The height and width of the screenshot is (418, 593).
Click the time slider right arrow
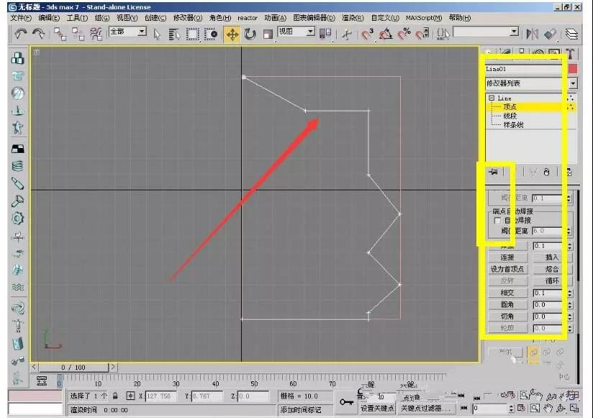(113, 366)
